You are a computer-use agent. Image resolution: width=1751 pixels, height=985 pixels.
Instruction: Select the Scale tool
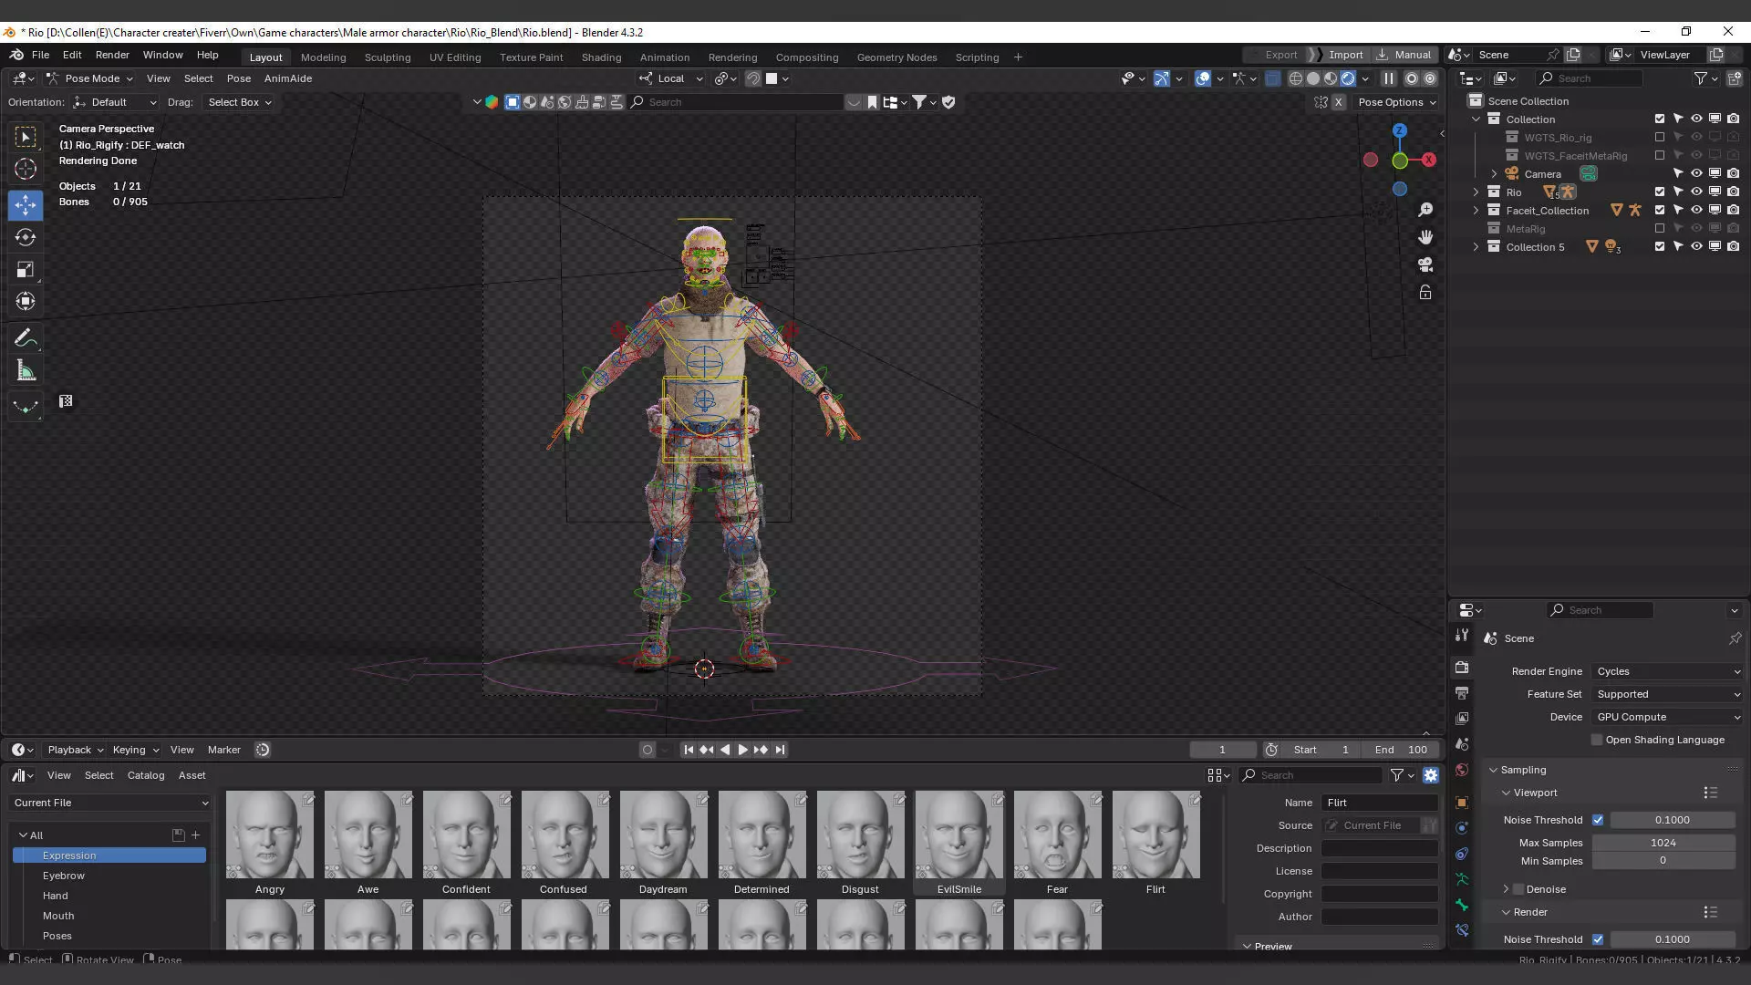click(x=26, y=269)
